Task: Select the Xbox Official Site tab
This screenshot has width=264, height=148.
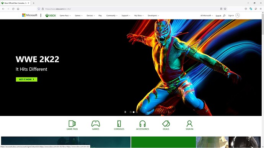Action: tap(15, 3)
